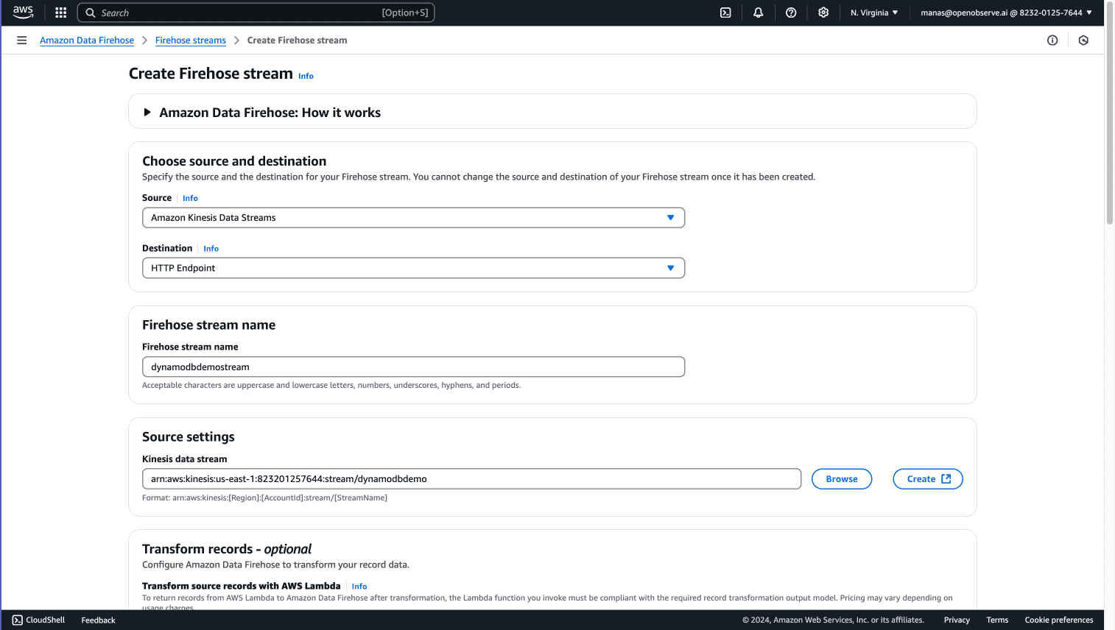Go to Firehose streams breadcrumb

click(x=190, y=40)
